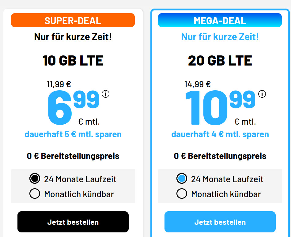The width and height of the screenshot is (291, 237).
Task: Click the orange SUPER-DEAL banner
Action: click(73, 20)
